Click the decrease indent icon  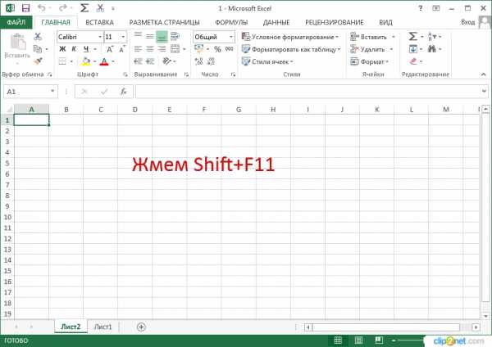pyautogui.click(x=138, y=61)
